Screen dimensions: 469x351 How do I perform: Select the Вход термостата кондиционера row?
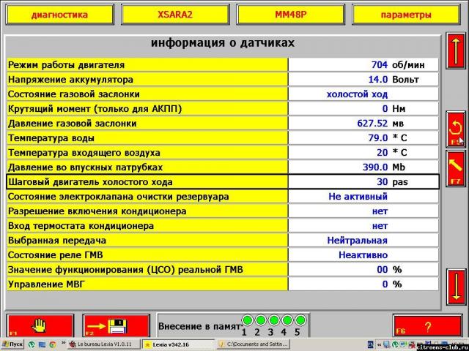pos(223,226)
